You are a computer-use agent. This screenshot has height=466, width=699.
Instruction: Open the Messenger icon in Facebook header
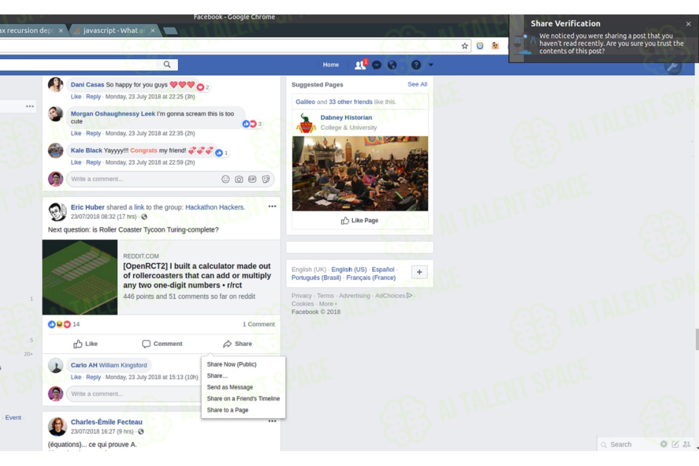[377, 65]
